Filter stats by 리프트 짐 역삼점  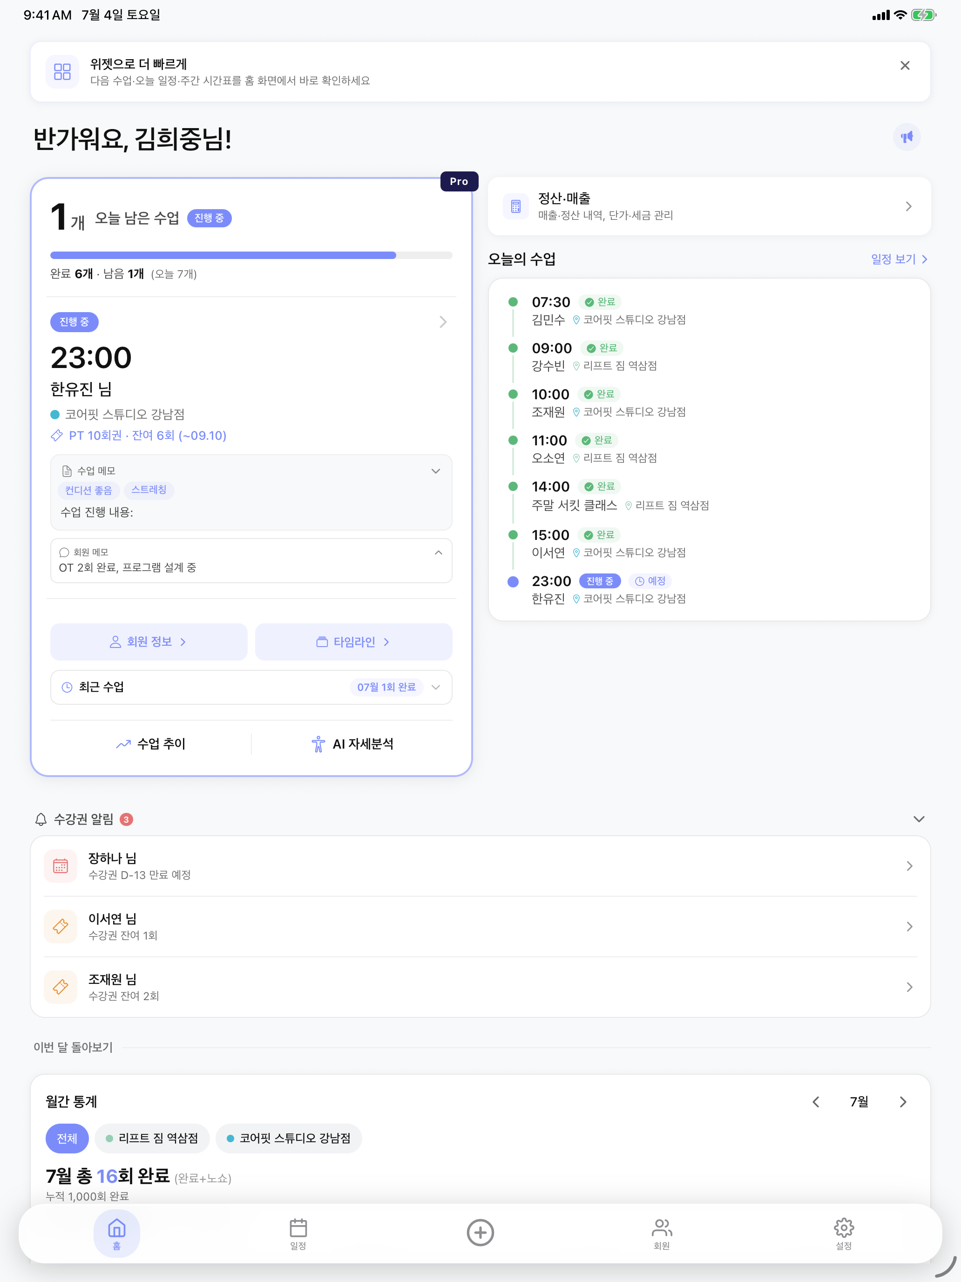(152, 1138)
